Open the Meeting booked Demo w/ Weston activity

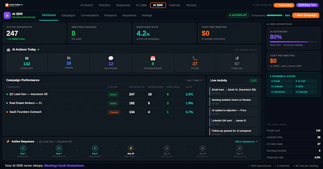[x=234, y=101]
